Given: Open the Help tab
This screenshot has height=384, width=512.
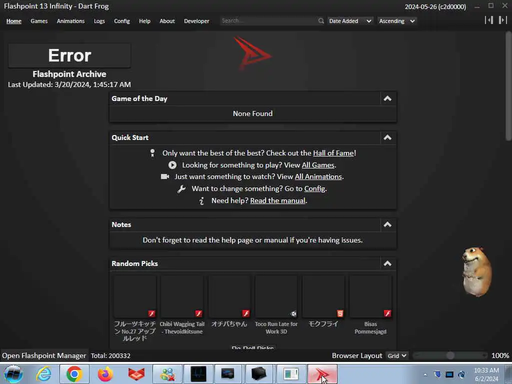Looking at the screenshot, I should tap(144, 21).
